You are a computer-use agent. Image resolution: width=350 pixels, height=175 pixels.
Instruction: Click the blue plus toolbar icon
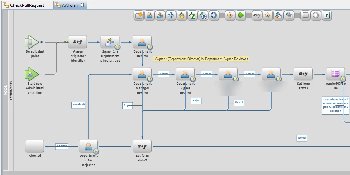(171, 15)
